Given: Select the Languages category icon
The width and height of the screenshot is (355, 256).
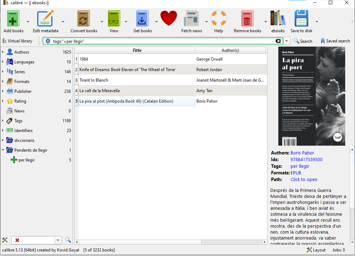Looking at the screenshot, I should coord(10,62).
